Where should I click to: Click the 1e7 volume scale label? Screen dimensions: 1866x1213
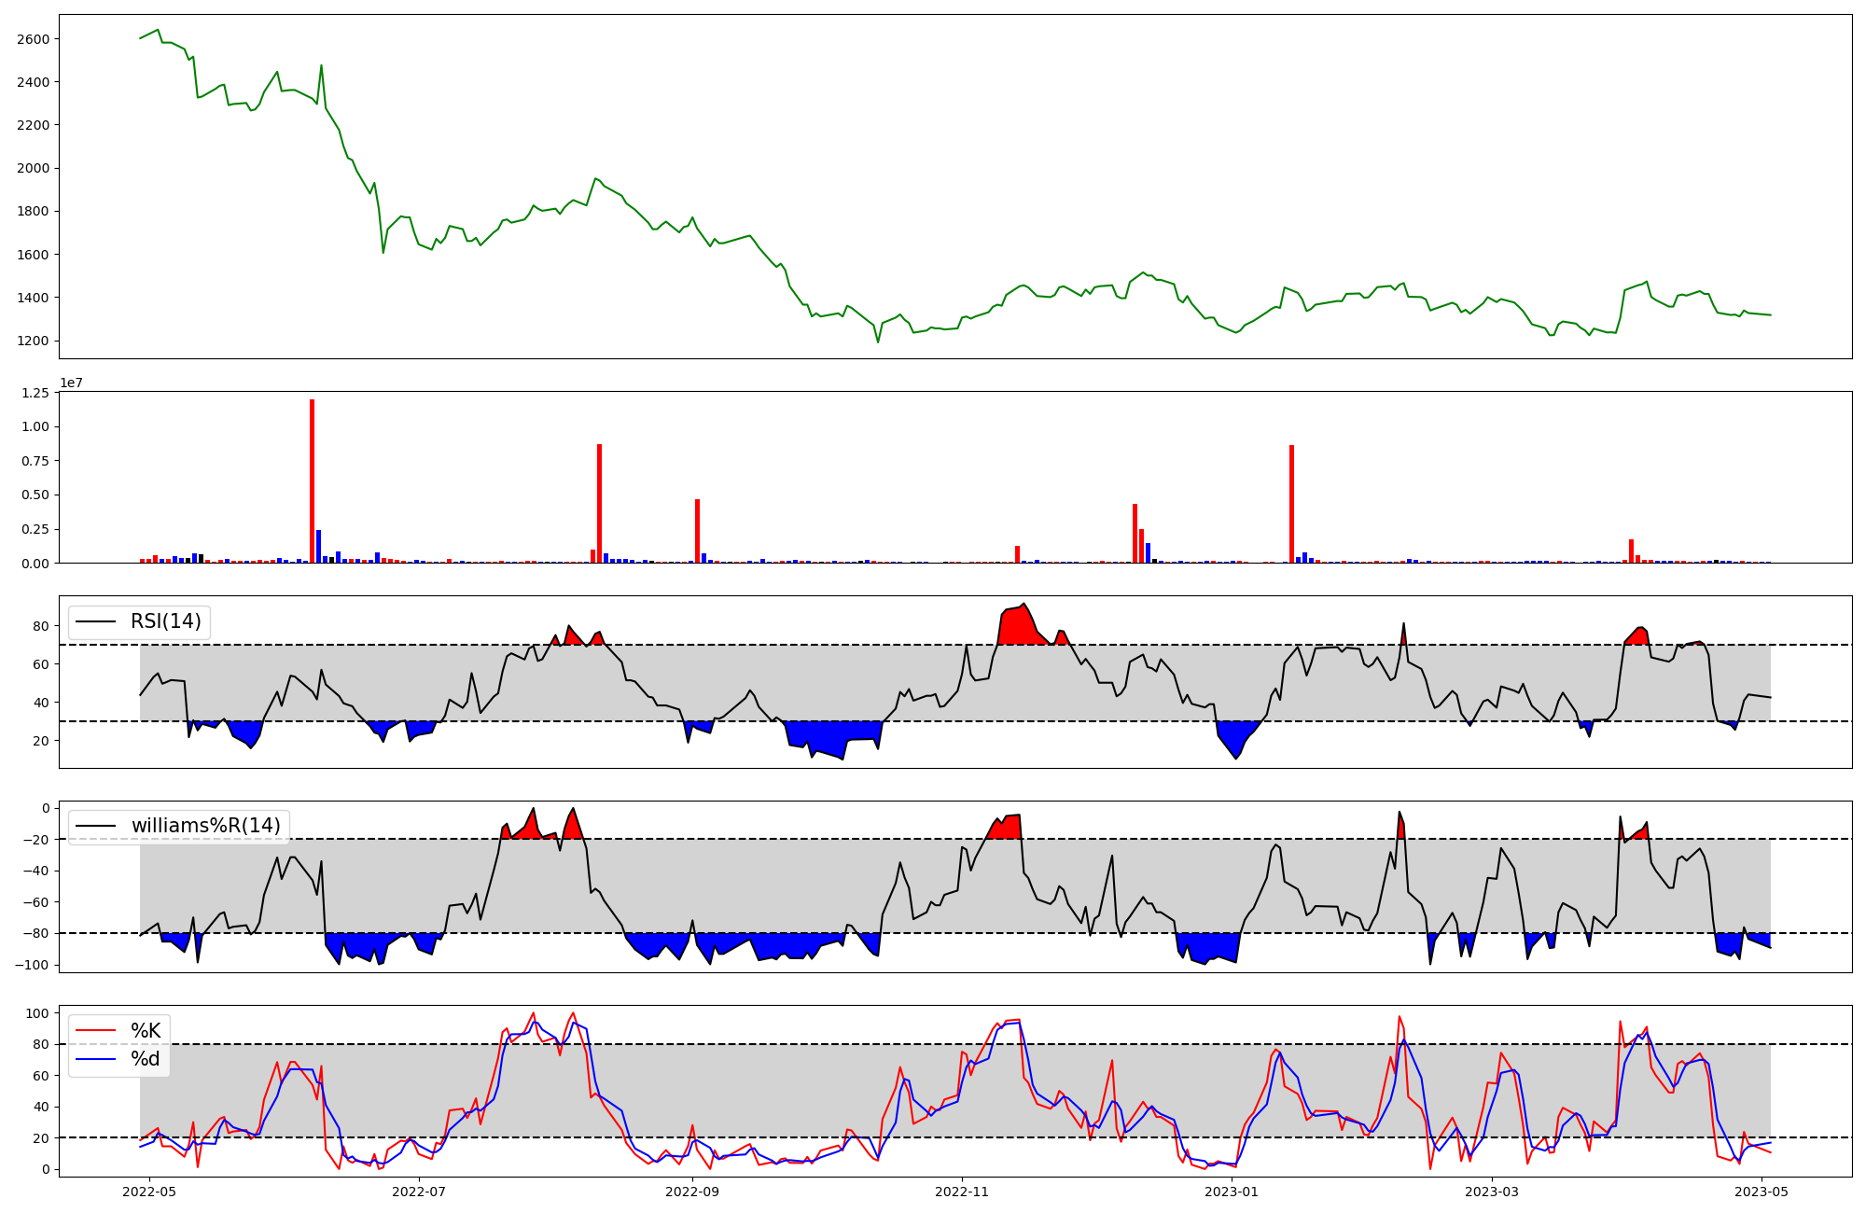[74, 383]
